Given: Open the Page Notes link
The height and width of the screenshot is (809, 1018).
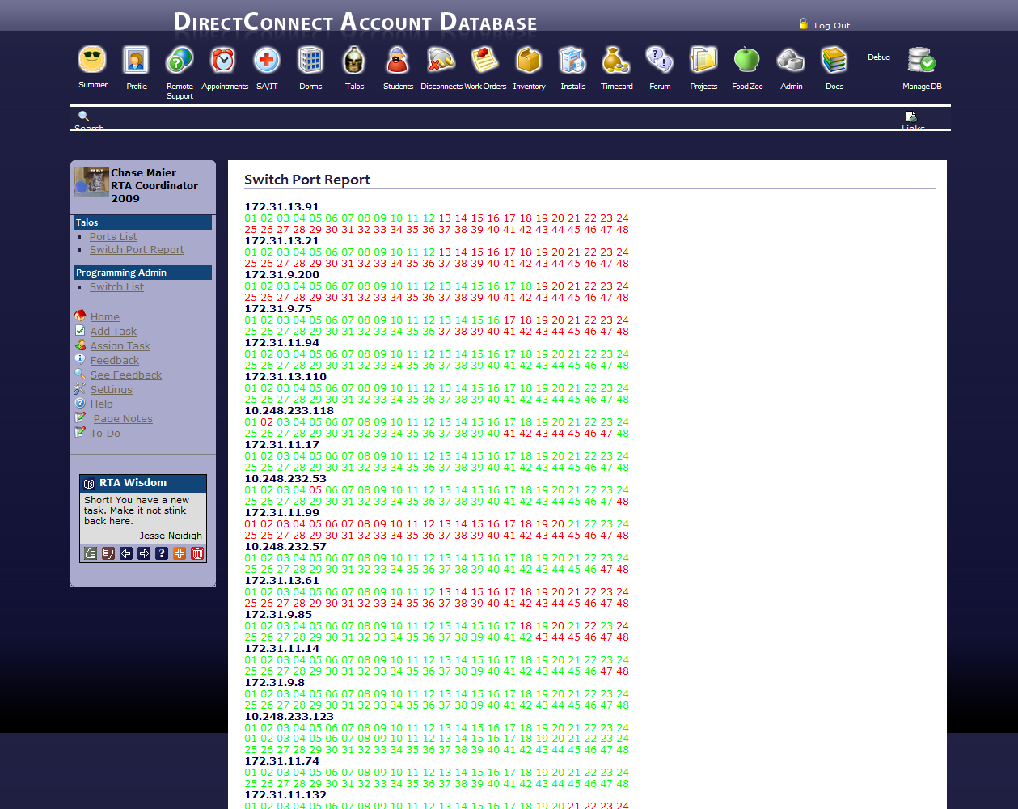Looking at the screenshot, I should (x=123, y=419).
